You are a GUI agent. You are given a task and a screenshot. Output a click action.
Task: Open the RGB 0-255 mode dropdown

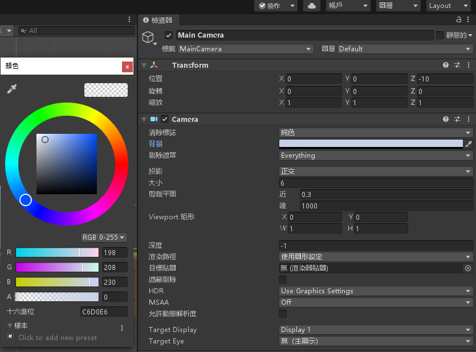pyautogui.click(x=104, y=238)
